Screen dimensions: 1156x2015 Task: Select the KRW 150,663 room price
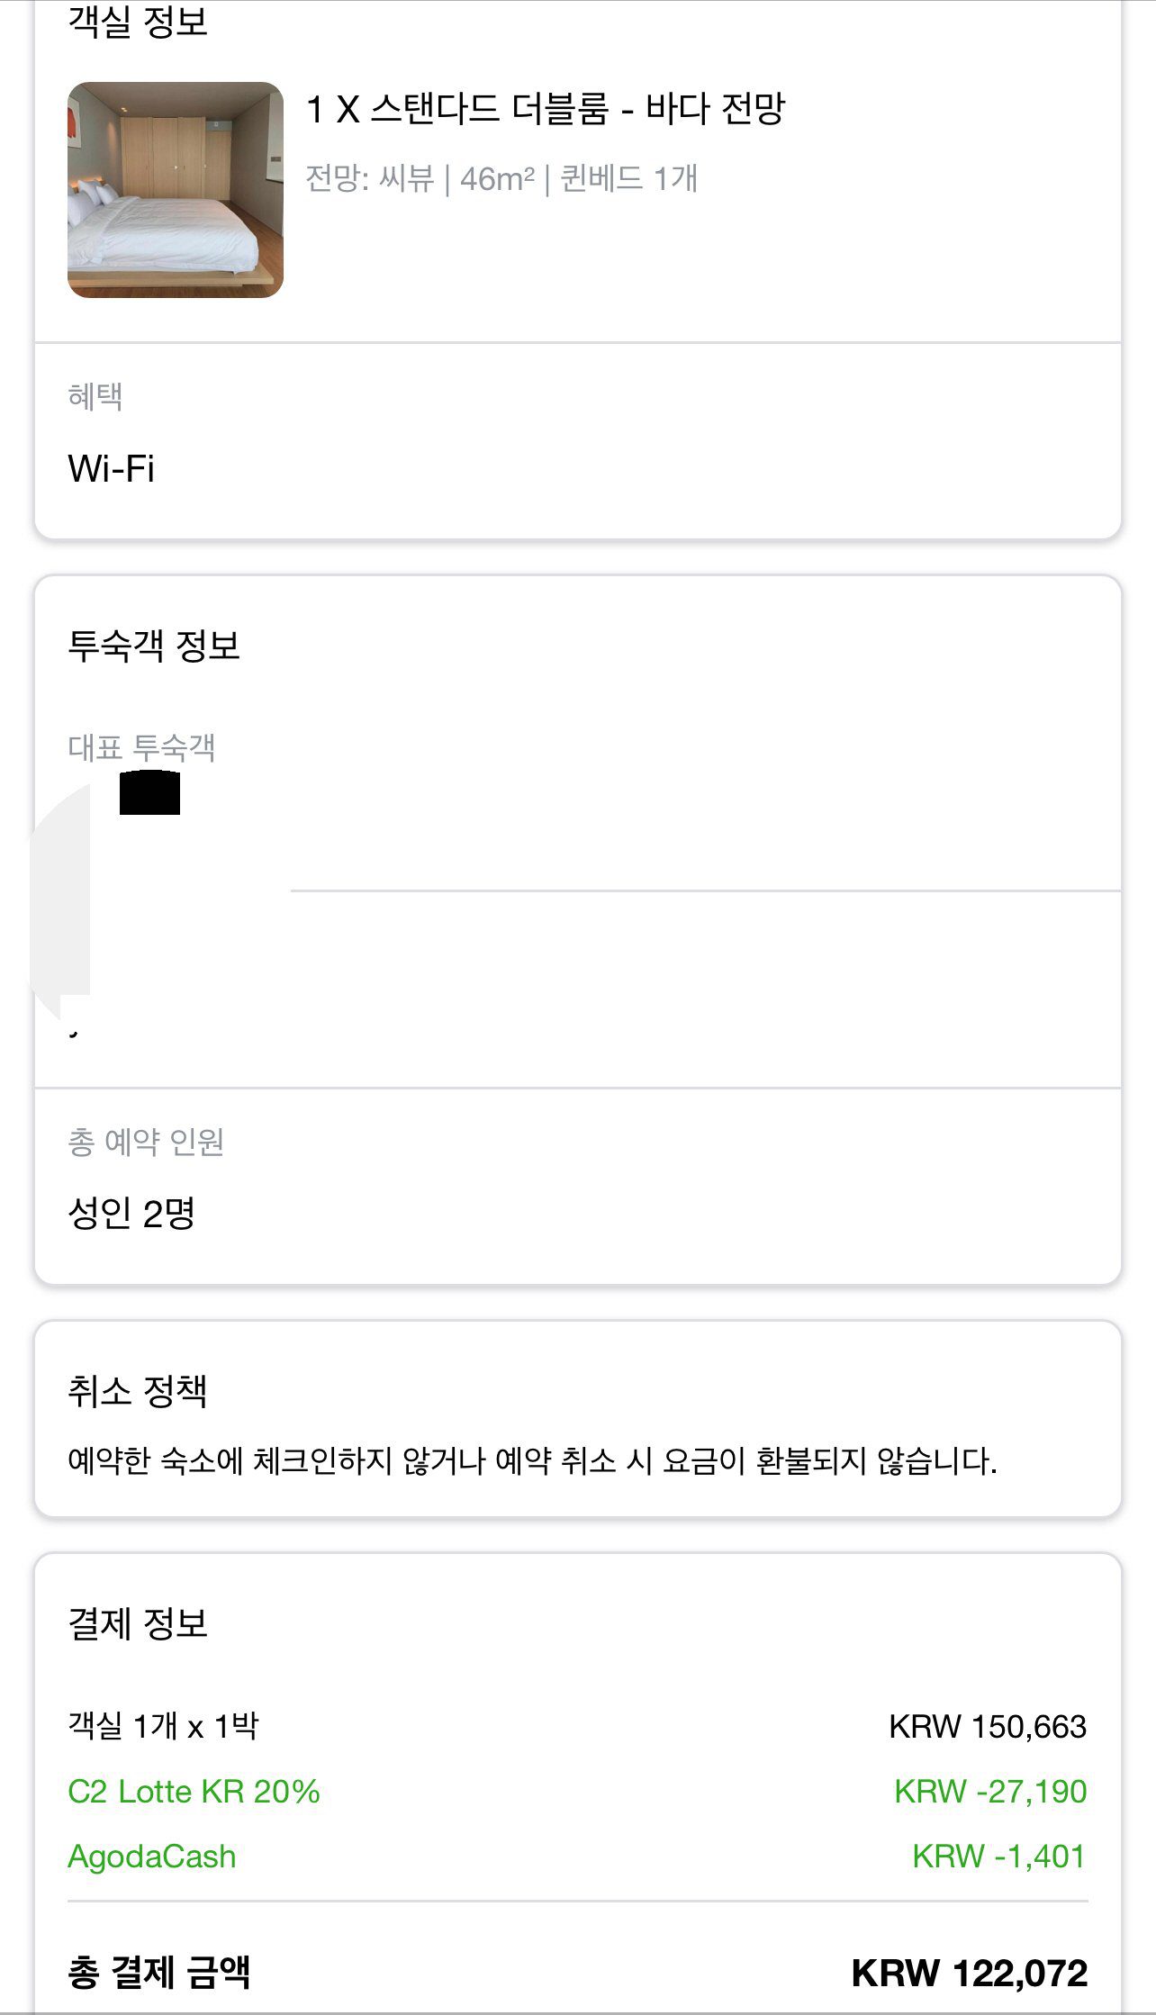tap(988, 1726)
